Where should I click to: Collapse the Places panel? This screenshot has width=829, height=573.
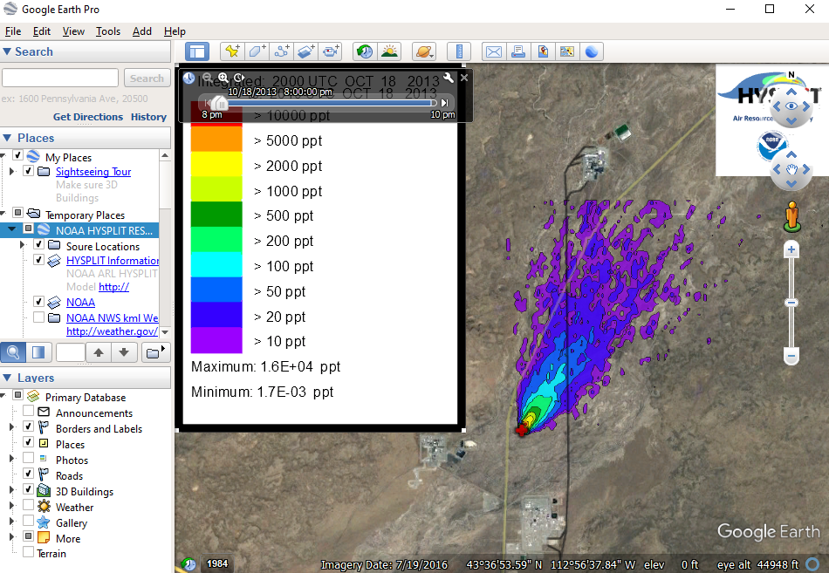pos(7,138)
